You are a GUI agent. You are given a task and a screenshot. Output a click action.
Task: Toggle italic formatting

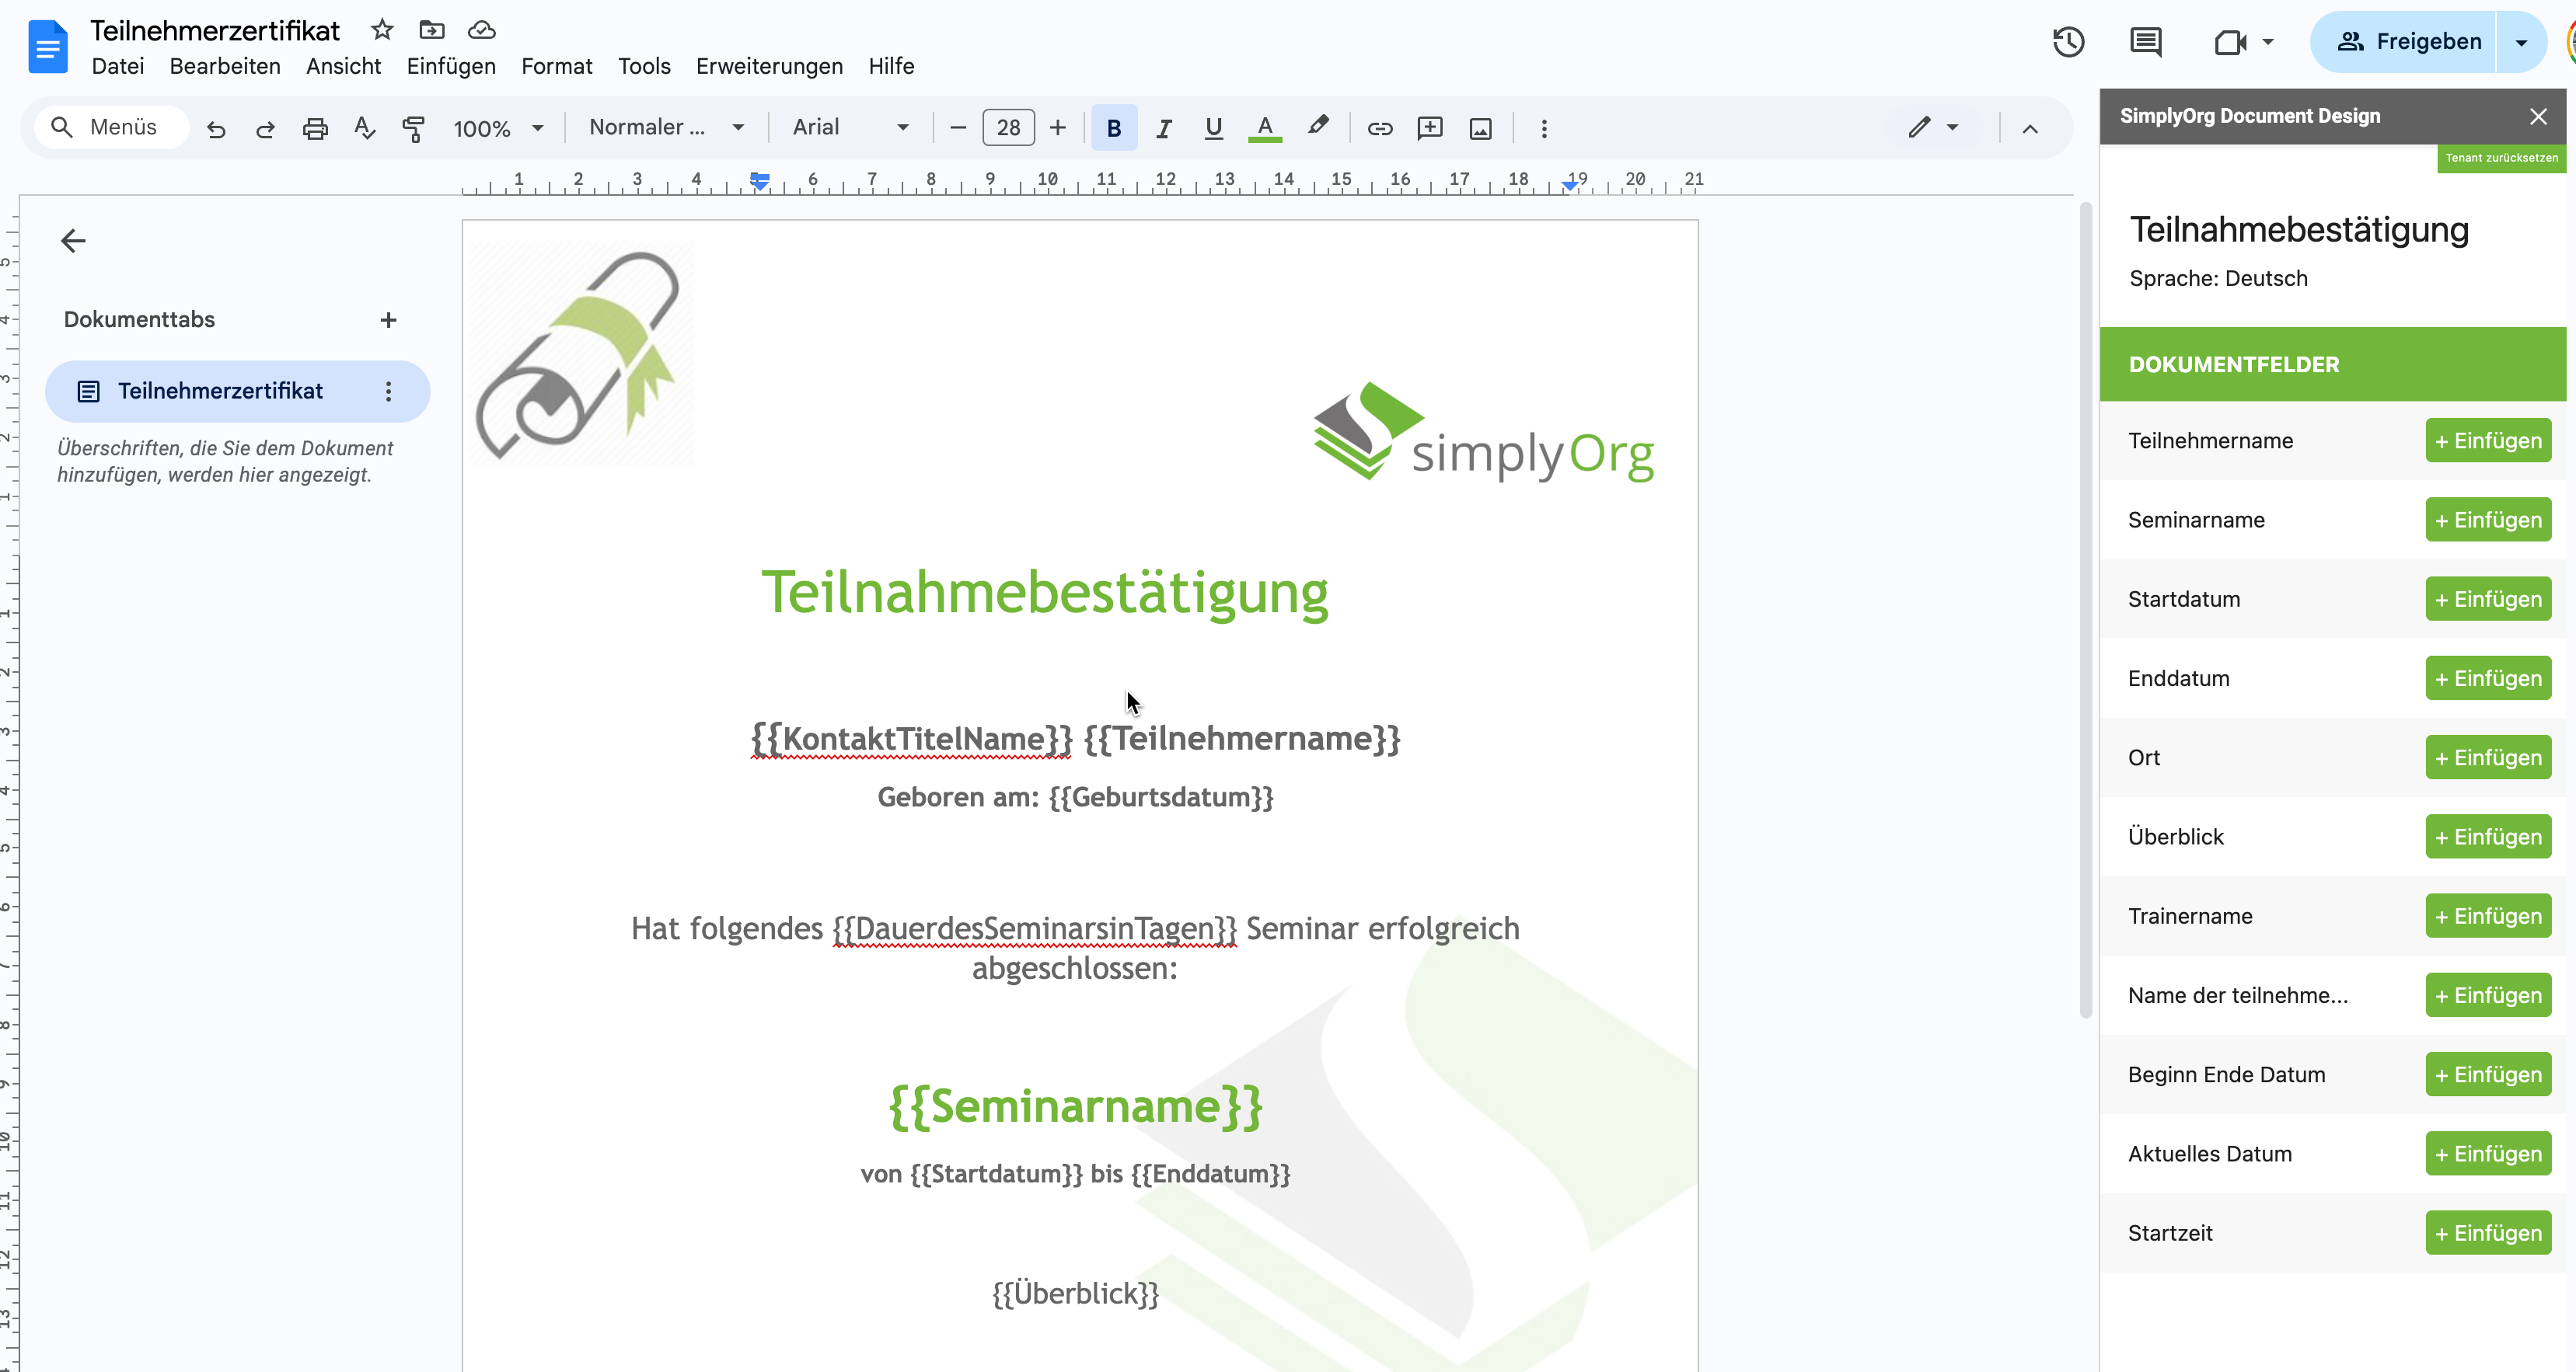[1163, 128]
